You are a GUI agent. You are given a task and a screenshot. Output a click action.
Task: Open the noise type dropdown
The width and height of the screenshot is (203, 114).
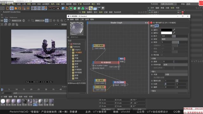(x=174, y=39)
